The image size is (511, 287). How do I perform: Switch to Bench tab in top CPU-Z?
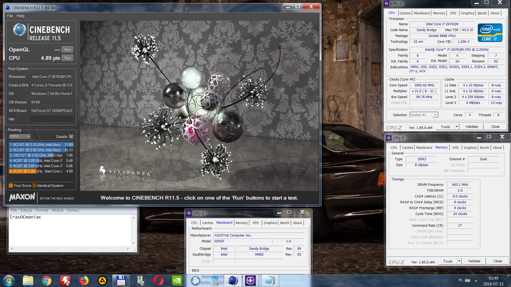click(482, 13)
